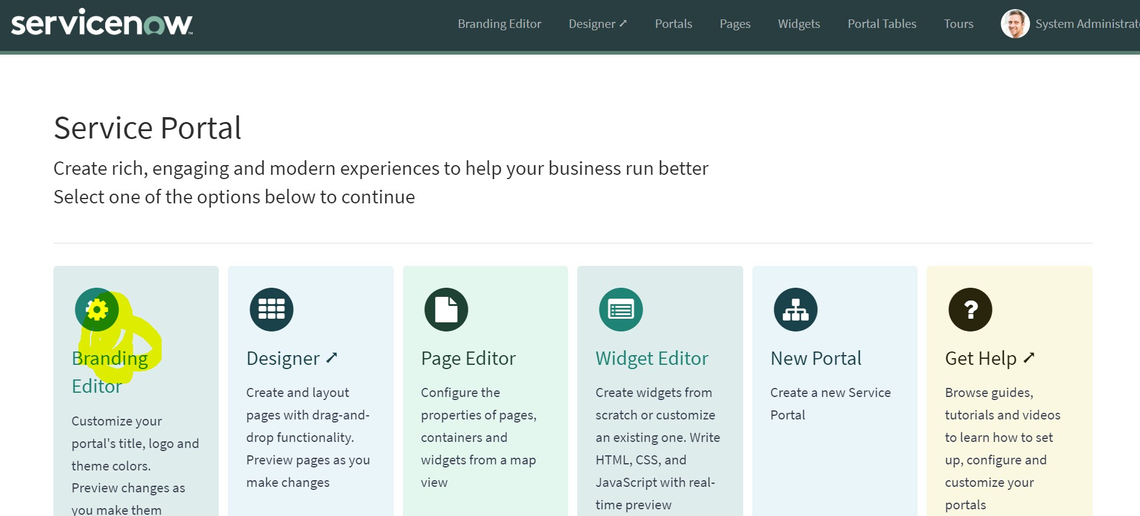Screen dimensions: 1140x516
Task: Click 'Browse guides, tutorials and videos' description
Action: [1003, 449]
